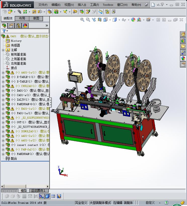The height and width of the screenshot is (206, 187).
Task: Click the Insert Components icon
Action: pos(10,12)
